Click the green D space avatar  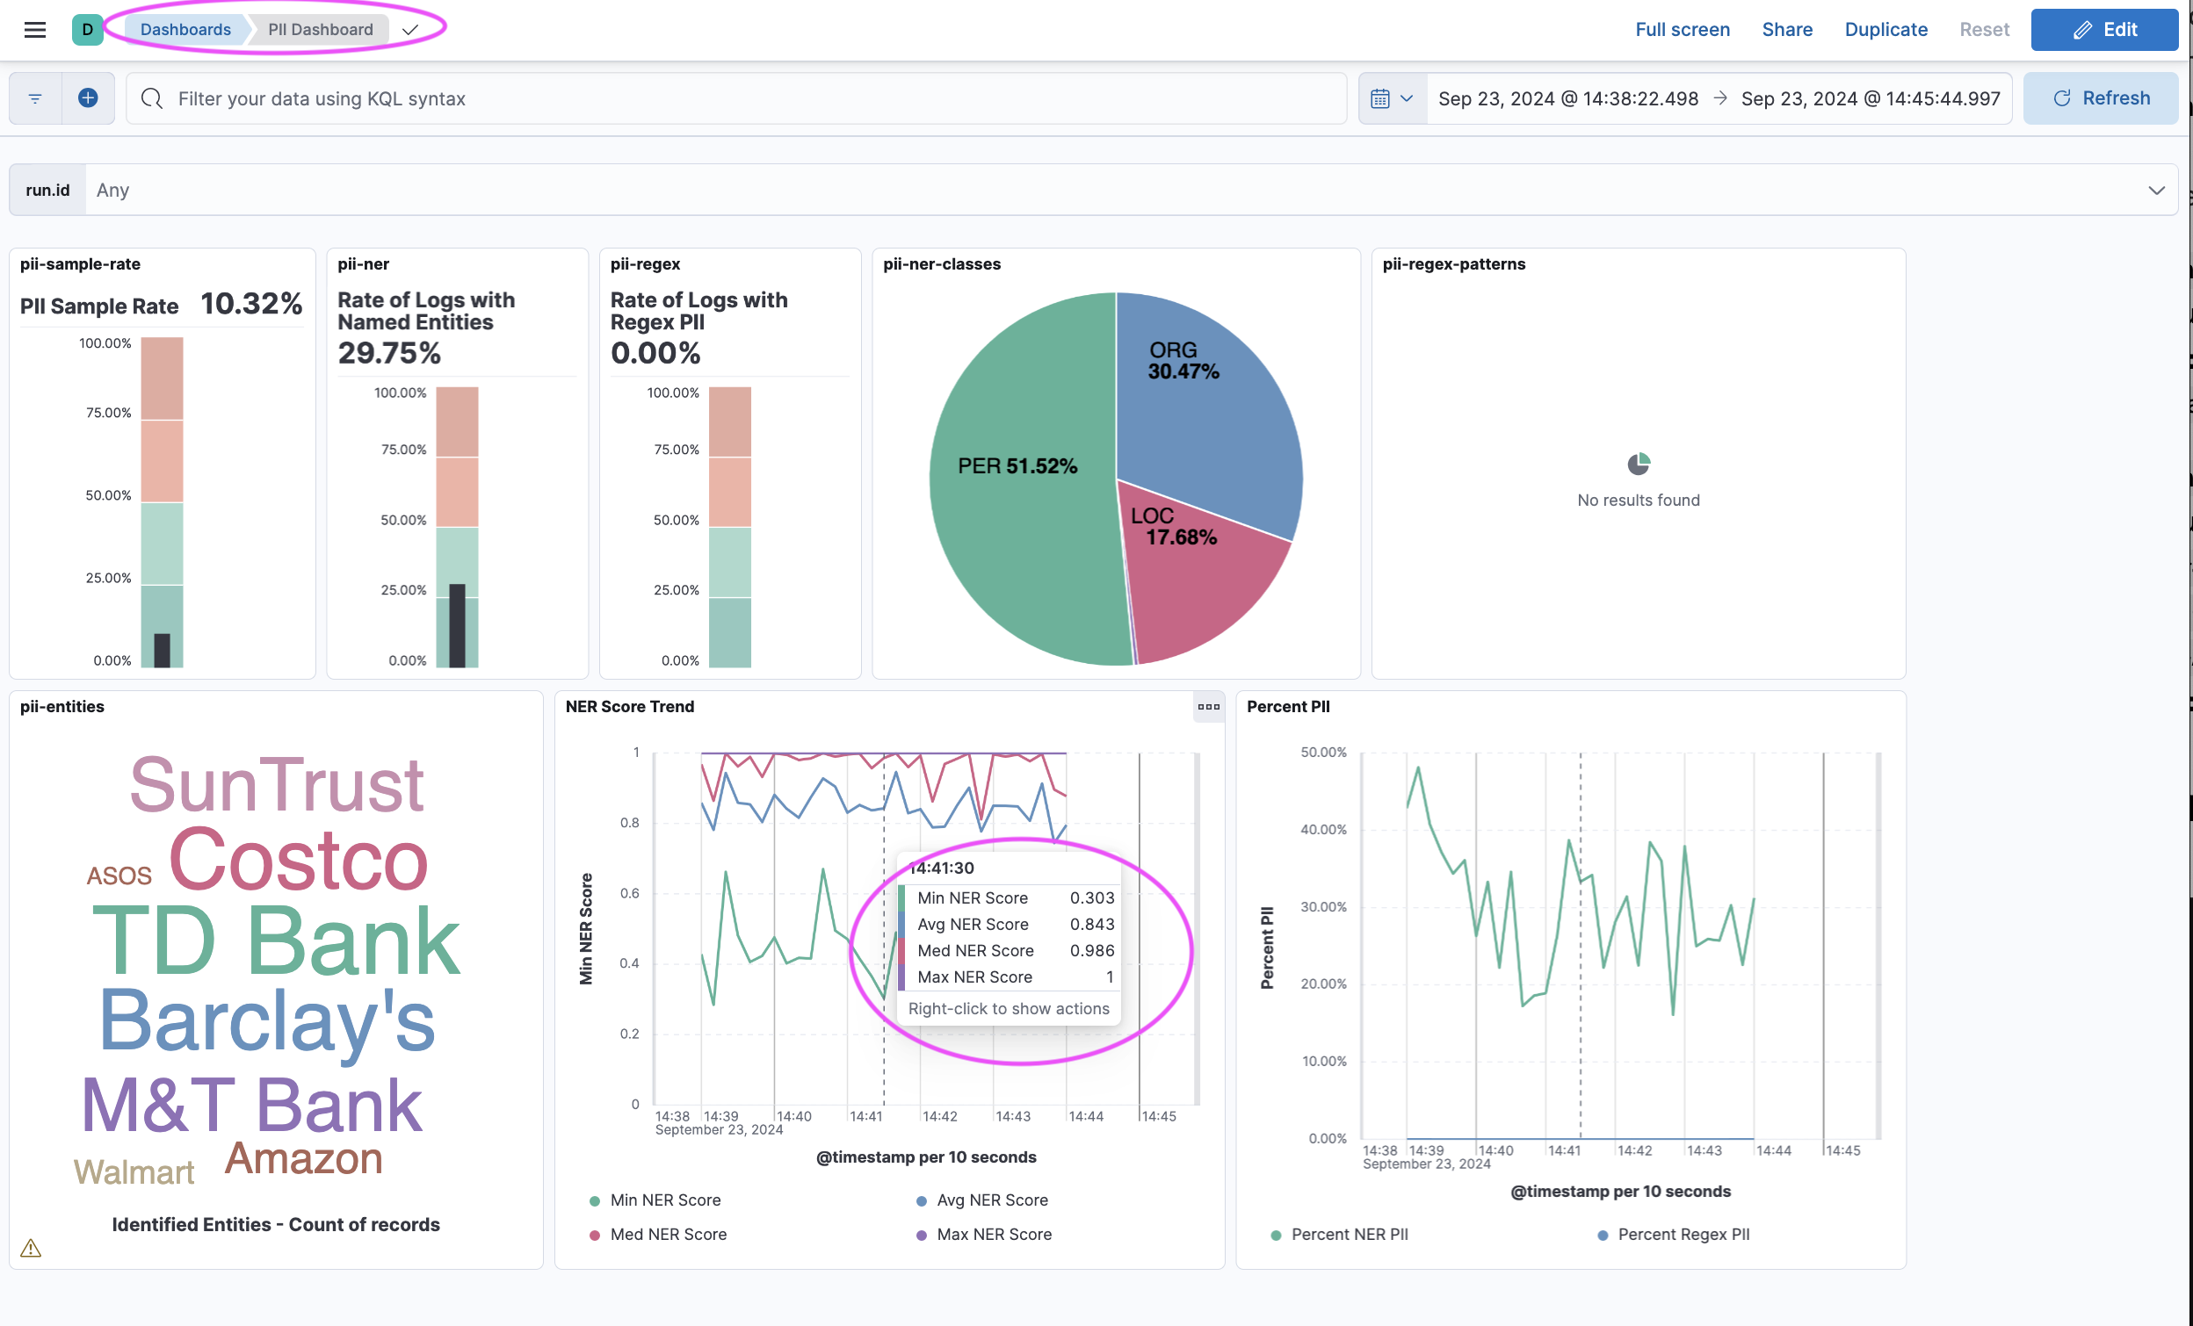pyautogui.click(x=87, y=29)
